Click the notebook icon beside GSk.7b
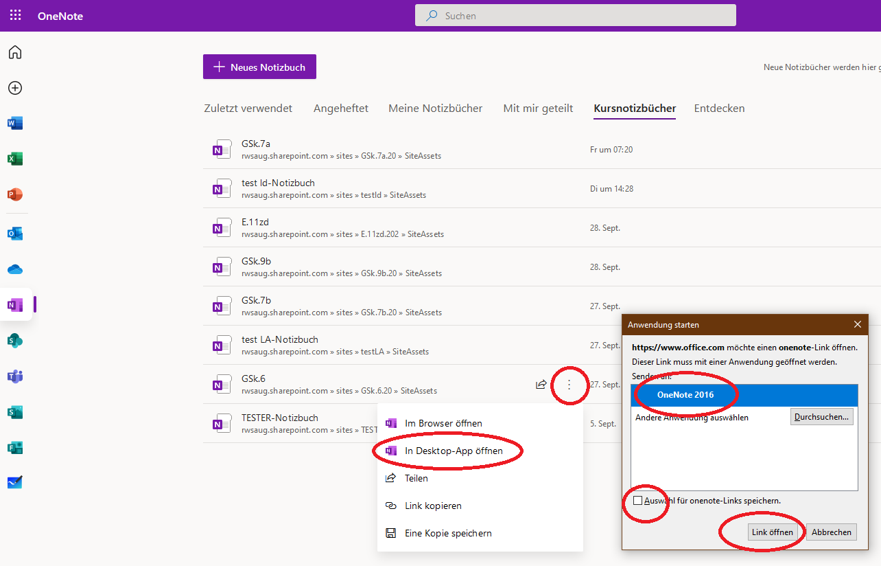 point(221,306)
